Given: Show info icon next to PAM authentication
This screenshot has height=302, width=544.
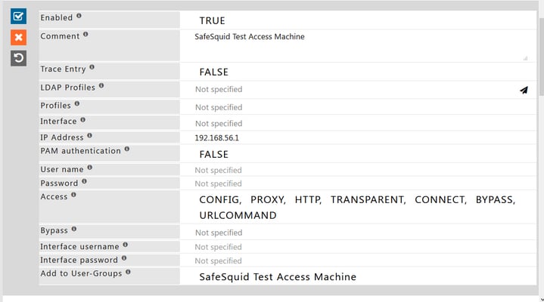Looking at the screenshot, I should coord(127,149).
